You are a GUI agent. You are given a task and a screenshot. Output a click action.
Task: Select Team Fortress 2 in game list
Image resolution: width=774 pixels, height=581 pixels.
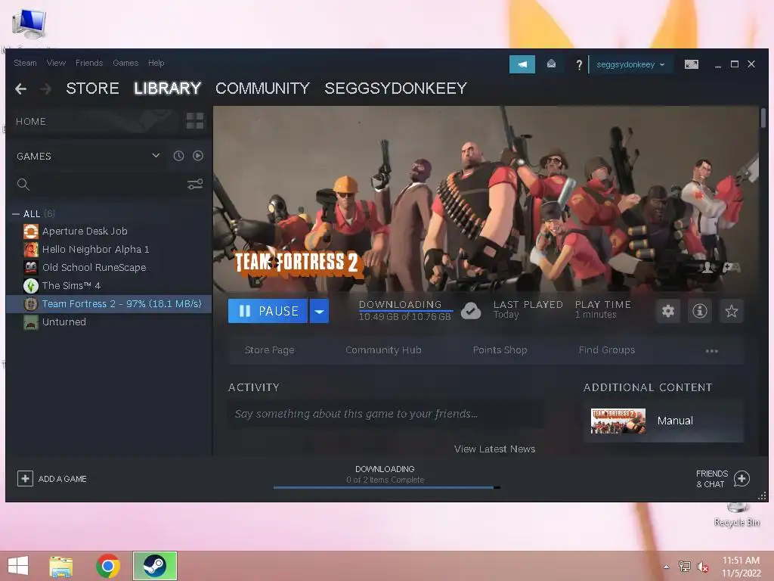tap(109, 304)
